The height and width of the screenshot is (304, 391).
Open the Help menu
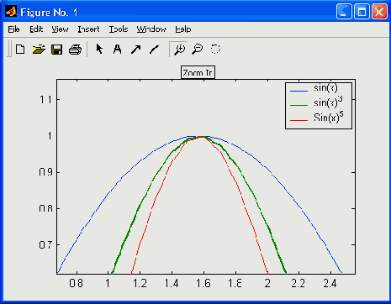pos(183,29)
